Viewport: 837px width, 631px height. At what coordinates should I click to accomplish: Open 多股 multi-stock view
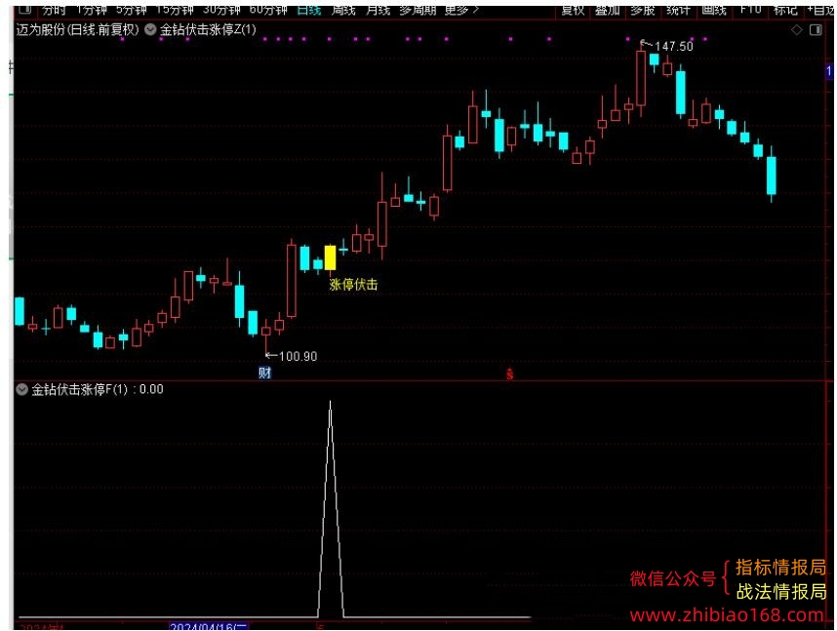643,10
